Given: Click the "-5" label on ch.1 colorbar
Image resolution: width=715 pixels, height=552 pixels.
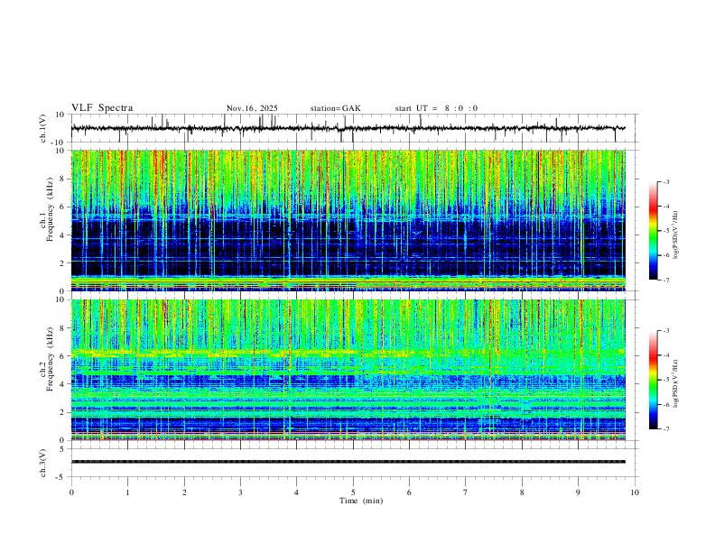Looking at the screenshot, I should 665,231.
